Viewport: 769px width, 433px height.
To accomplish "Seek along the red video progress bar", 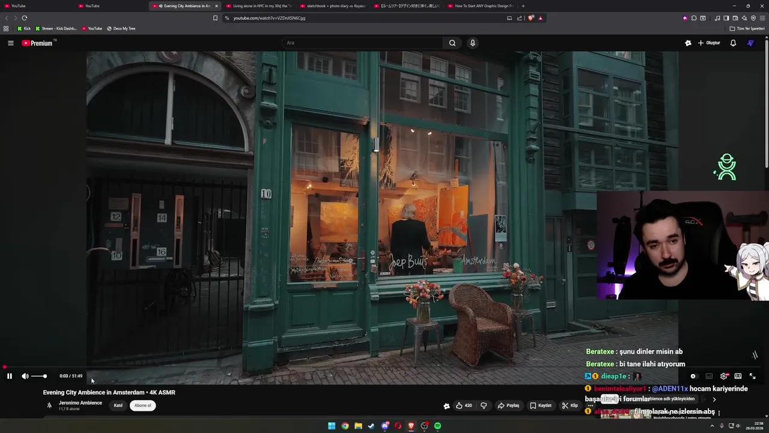I will pyautogui.click(x=384, y=367).
